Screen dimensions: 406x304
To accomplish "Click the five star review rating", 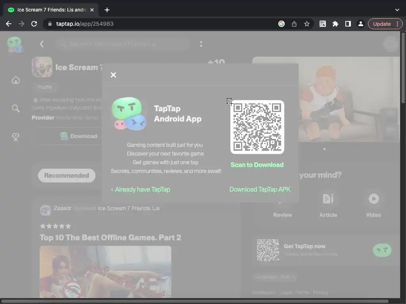I will [x=56, y=226].
